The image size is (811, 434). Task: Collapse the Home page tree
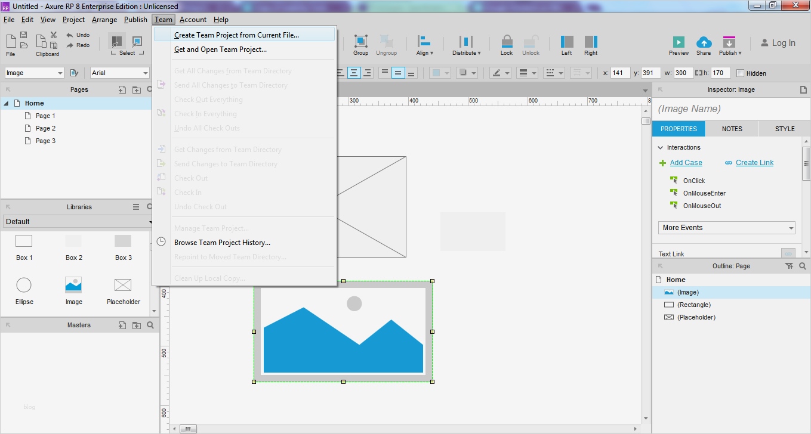(7, 103)
